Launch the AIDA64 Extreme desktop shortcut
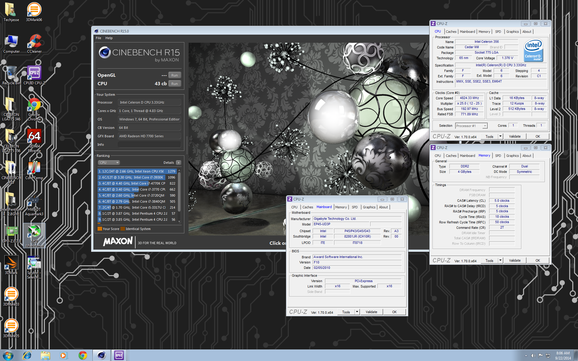Image resolution: width=578 pixels, height=361 pixels. 34,141
